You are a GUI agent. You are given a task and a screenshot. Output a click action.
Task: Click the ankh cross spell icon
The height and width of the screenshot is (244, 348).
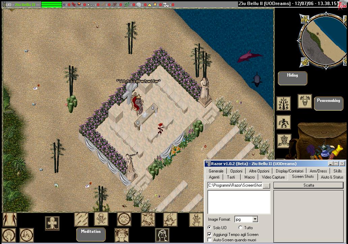(52, 223)
